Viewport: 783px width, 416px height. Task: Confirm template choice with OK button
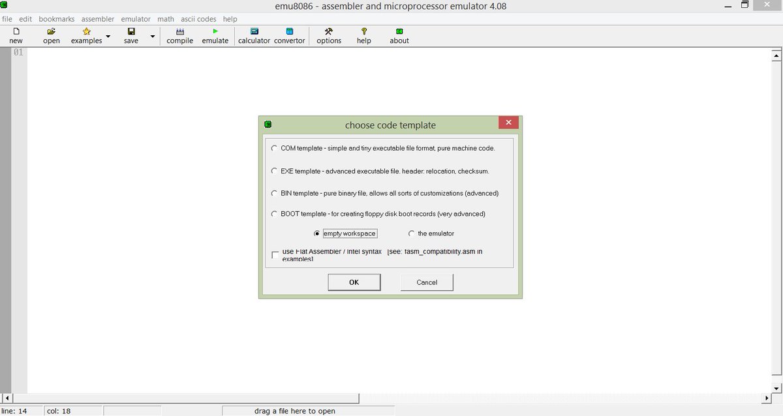(x=354, y=282)
